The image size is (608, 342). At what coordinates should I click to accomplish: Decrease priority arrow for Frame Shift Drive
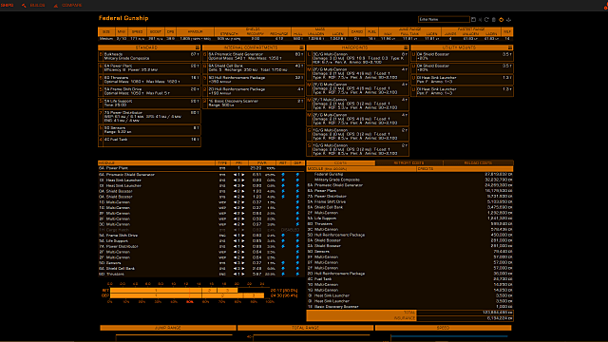tap(235, 236)
